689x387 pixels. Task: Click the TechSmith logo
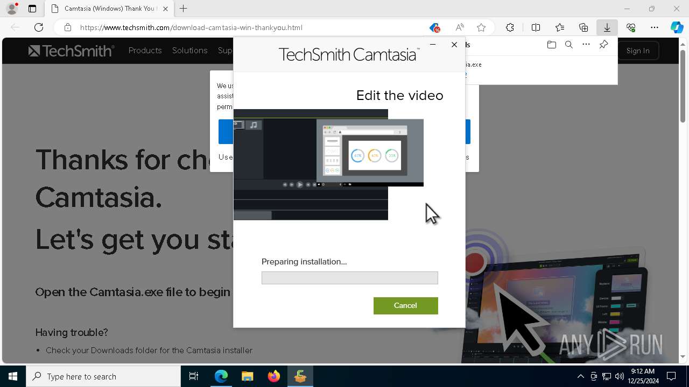click(72, 51)
